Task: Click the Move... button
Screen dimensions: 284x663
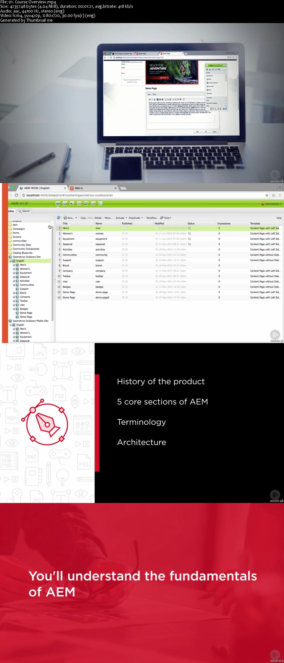Action: point(108,218)
